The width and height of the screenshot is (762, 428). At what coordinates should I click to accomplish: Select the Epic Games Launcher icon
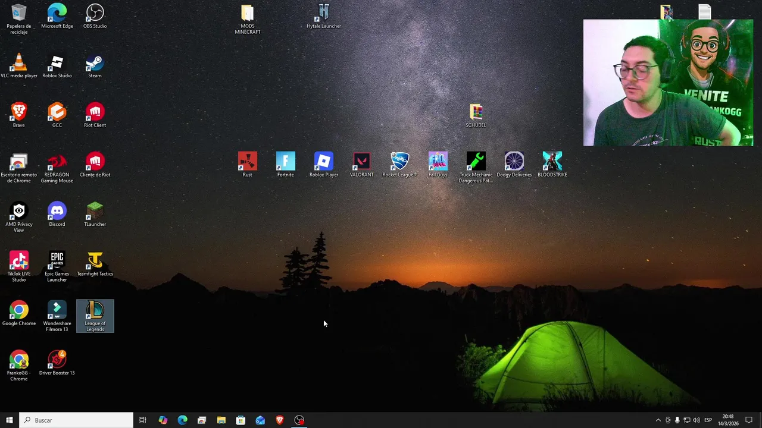[57, 267]
